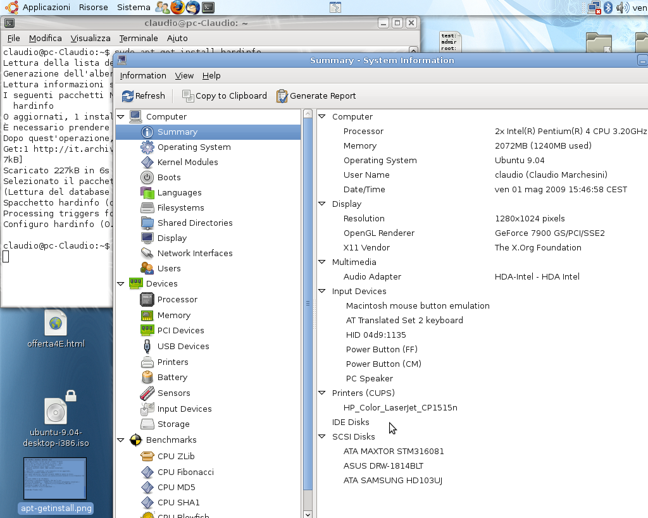The image size is (648, 518).
Task: Open the View menu in System Information
Action: click(184, 76)
